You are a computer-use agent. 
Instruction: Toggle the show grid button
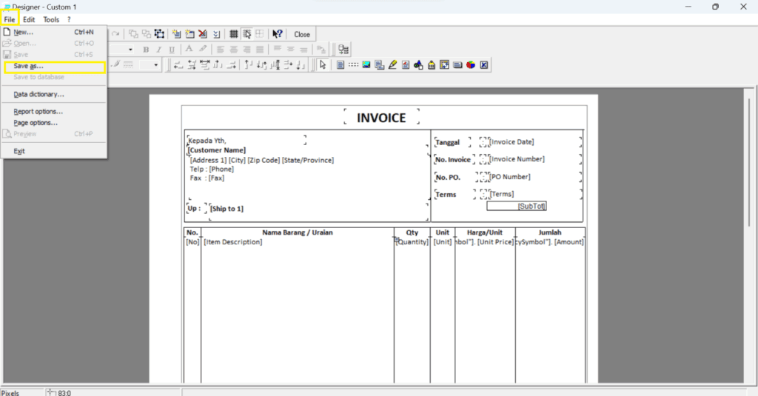(233, 34)
